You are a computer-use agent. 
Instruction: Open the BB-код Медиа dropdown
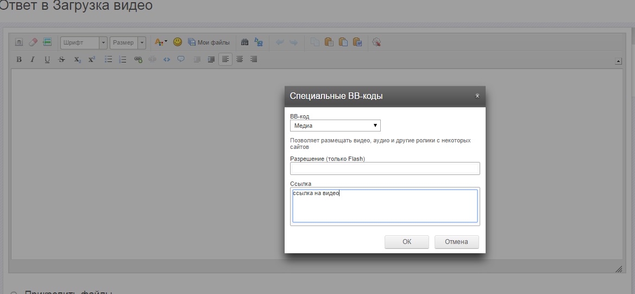point(335,126)
